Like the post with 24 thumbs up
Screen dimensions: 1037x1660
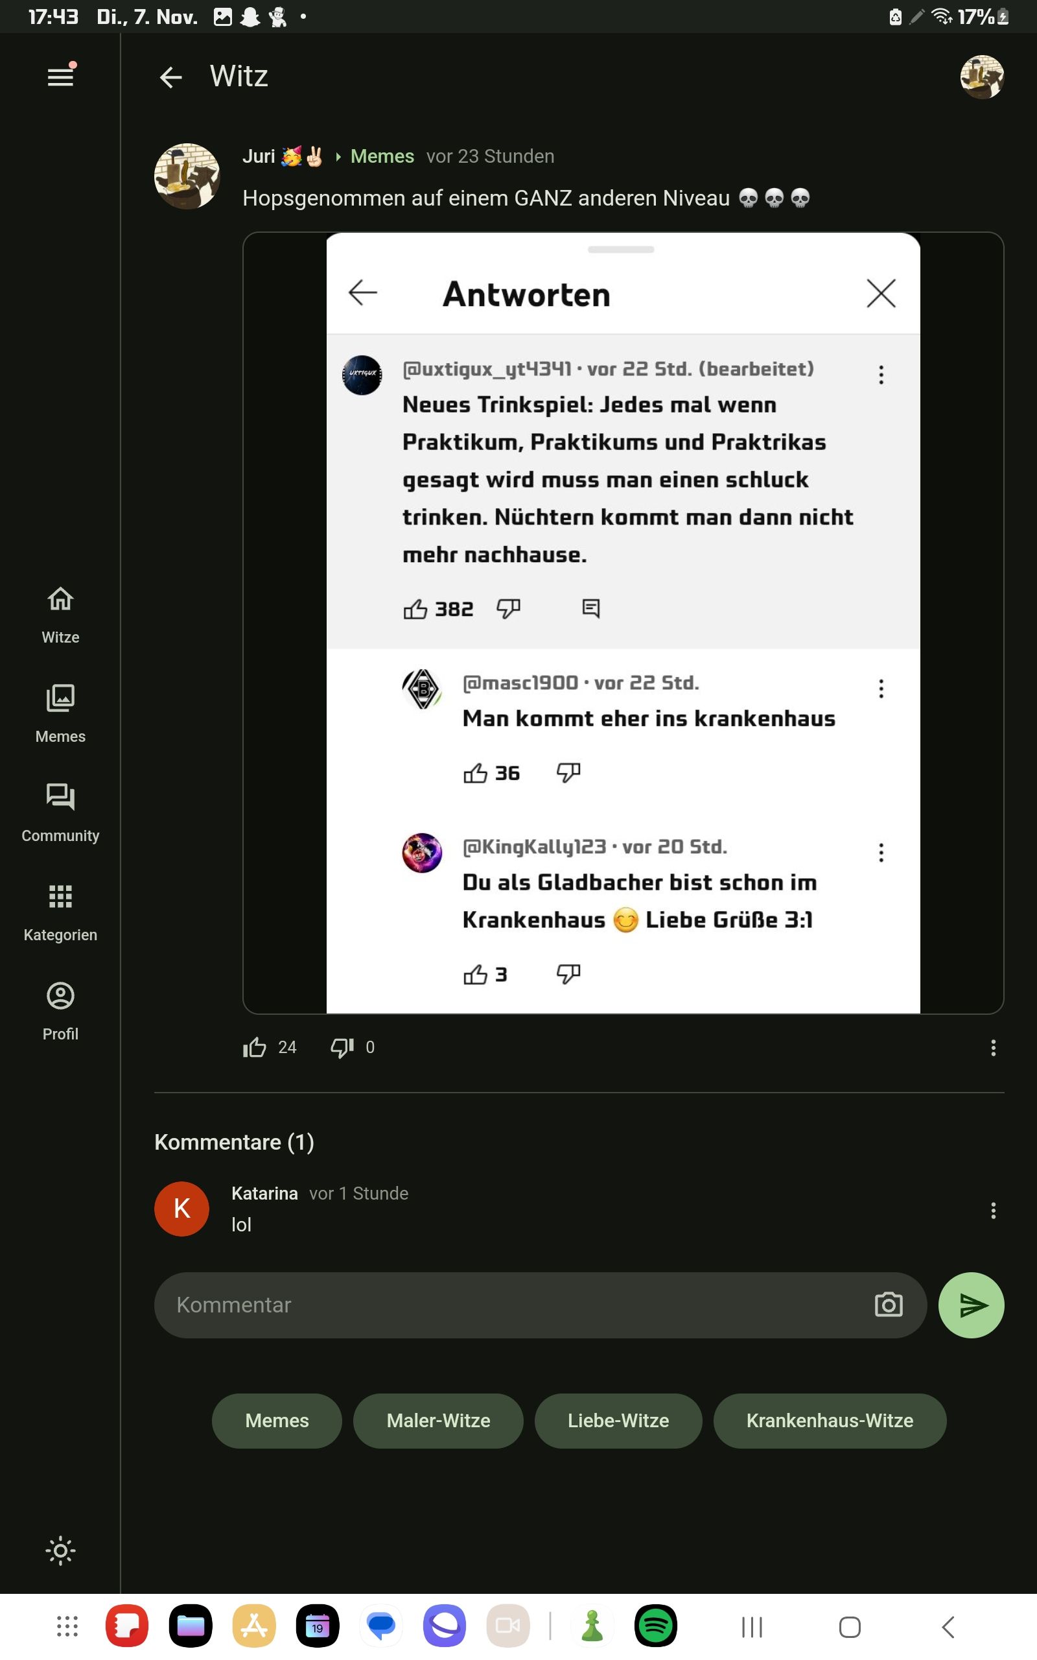(255, 1047)
